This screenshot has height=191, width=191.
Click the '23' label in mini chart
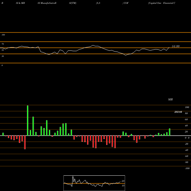click(123, 181)
